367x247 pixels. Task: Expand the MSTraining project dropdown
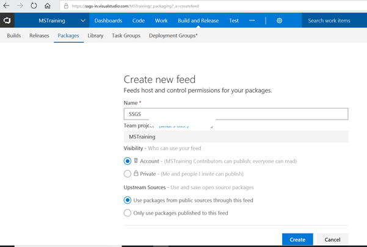(83, 21)
